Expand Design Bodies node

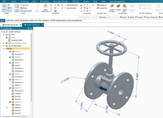click(x=4, y=46)
